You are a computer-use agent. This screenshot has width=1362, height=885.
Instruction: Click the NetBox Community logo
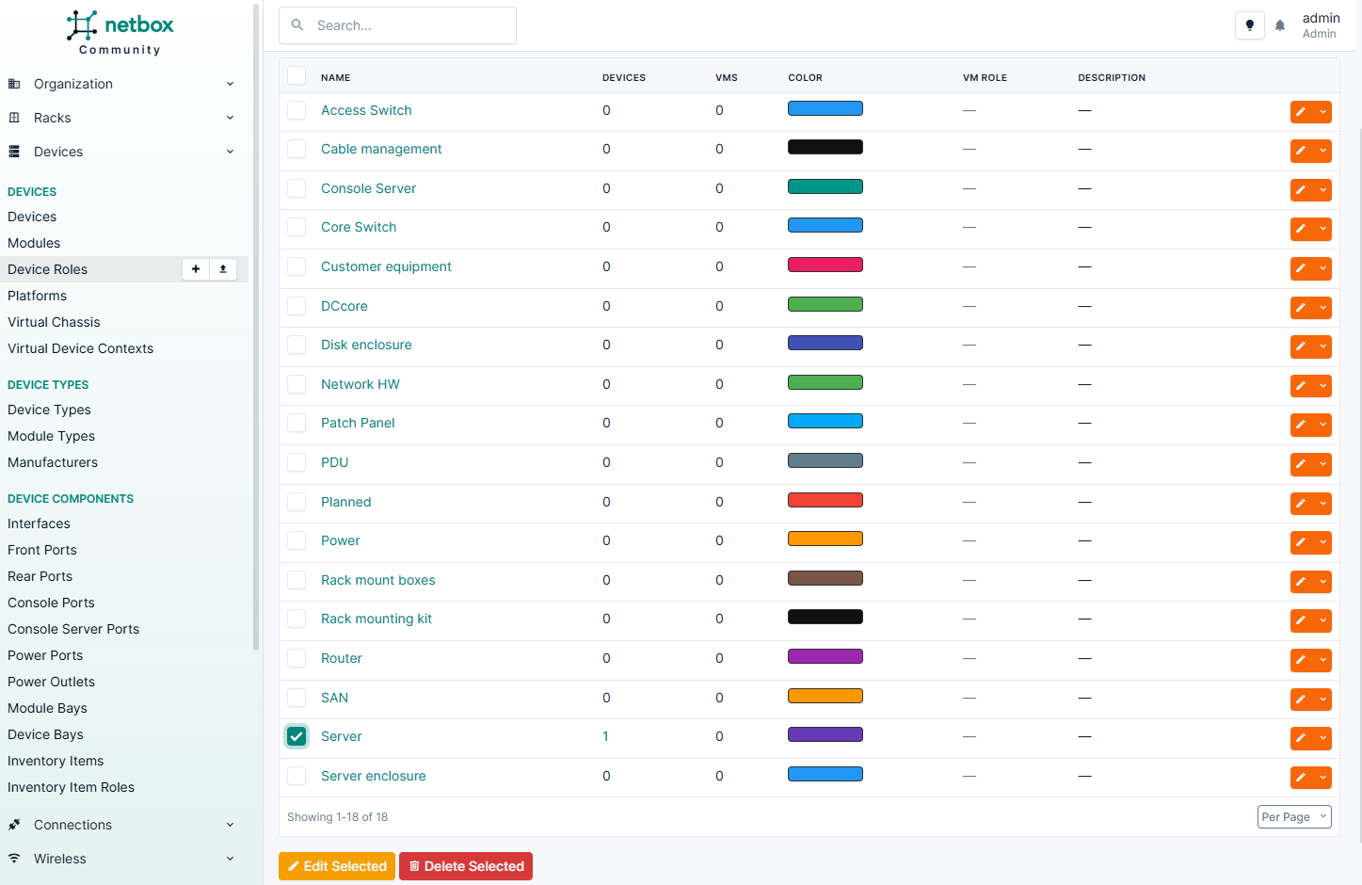coord(120,33)
